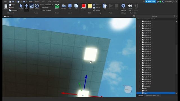
Task: Toggle Anchor on the selected part
Action: pos(96,10)
